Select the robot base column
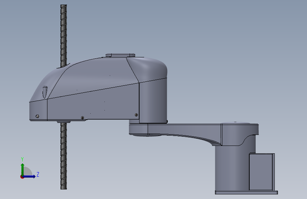 coord(232,167)
